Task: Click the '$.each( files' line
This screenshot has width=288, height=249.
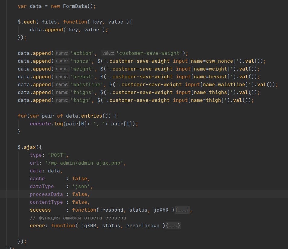Action: point(75,22)
